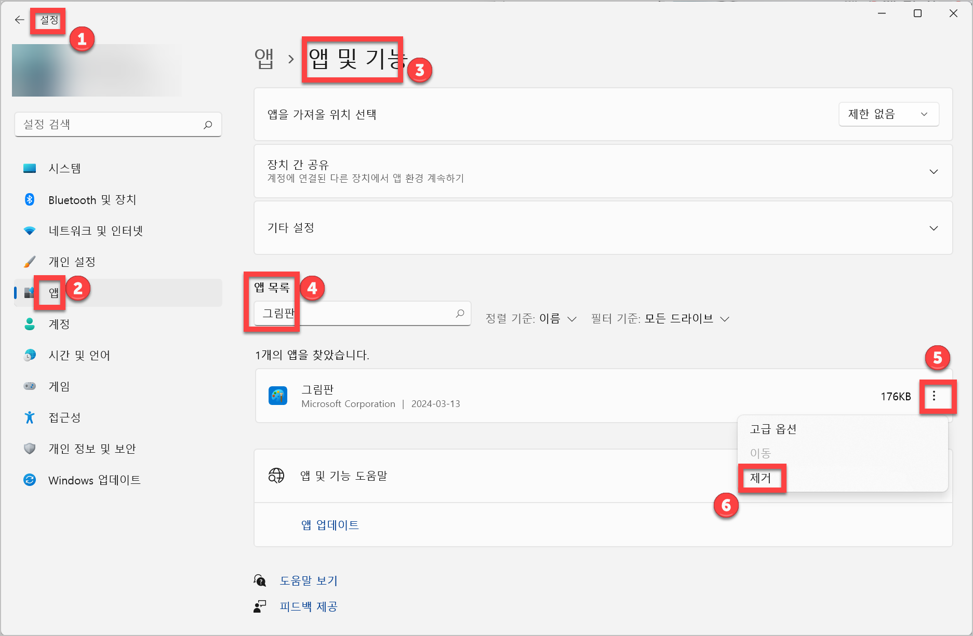Click the 그림판 paint app icon
Viewport: 973px width, 636px height.
(x=278, y=396)
